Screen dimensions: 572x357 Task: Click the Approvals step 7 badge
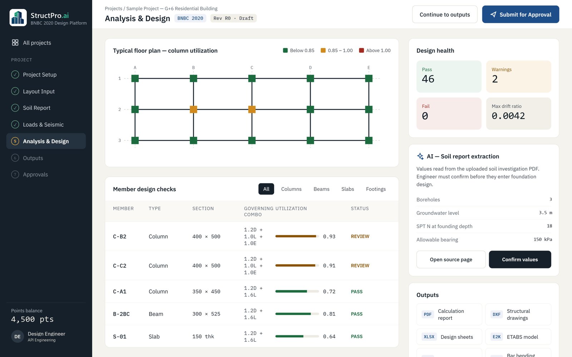click(x=15, y=175)
